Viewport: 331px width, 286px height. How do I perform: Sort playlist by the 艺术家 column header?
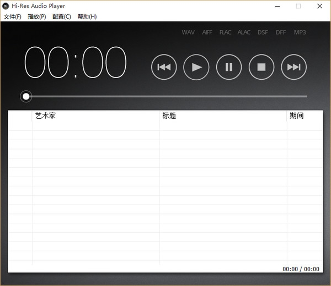pyautogui.click(x=45, y=116)
